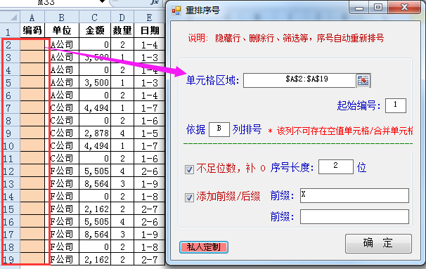Select row 12 header in Excel
The width and height of the screenshot is (426, 269).
click(x=10, y=171)
